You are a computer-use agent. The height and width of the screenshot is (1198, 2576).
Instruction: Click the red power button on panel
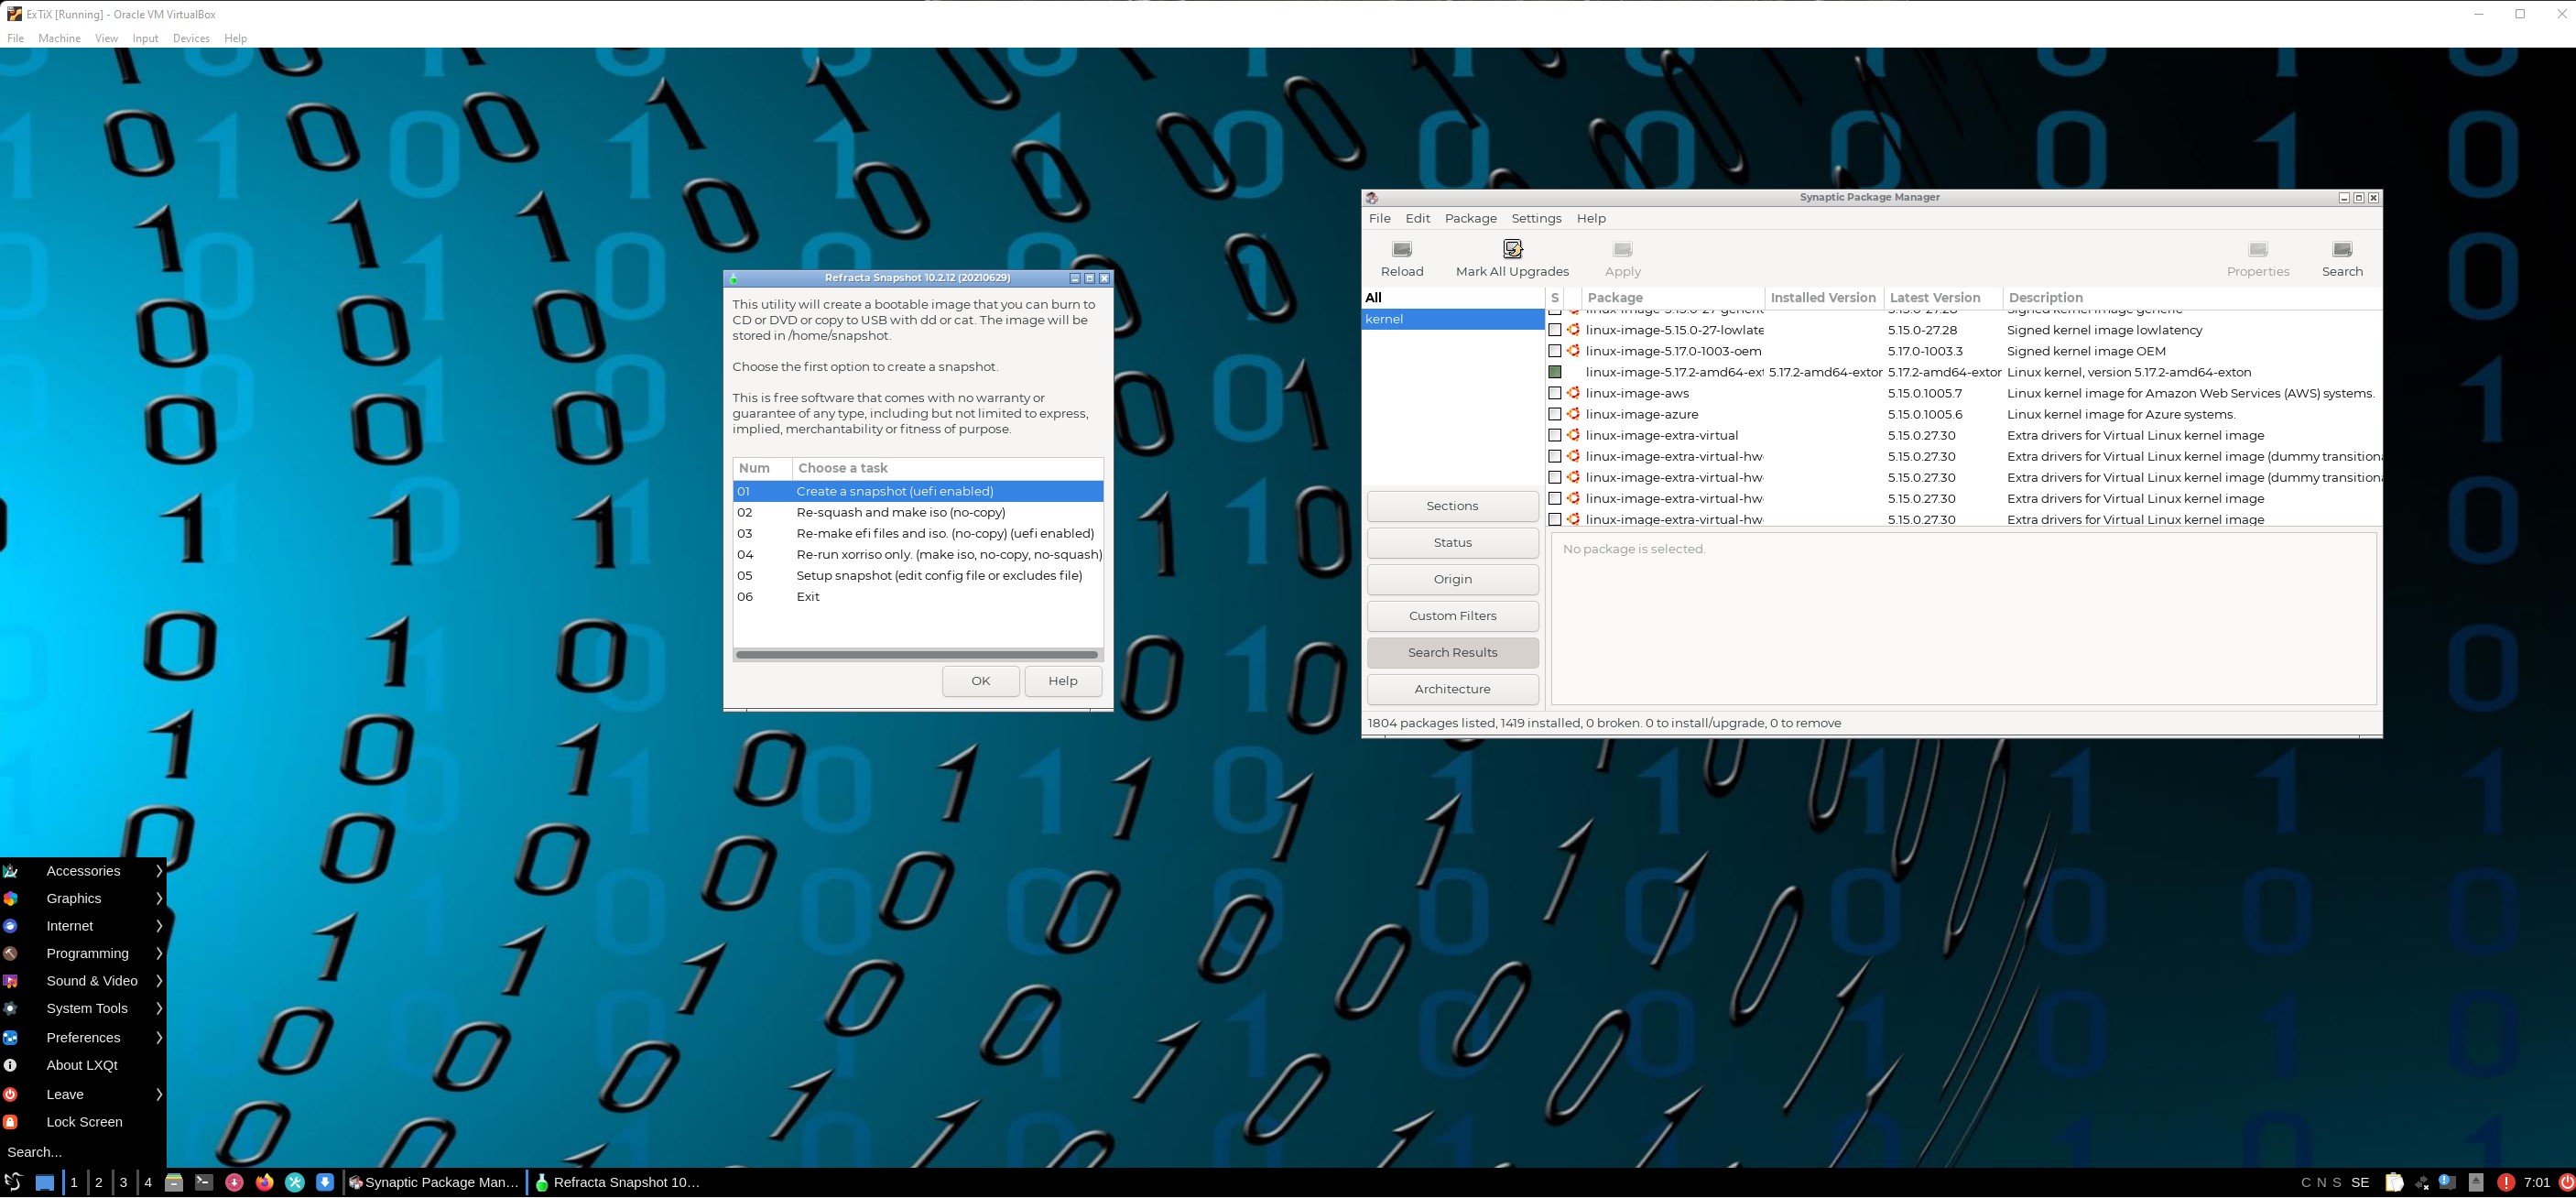coord(2565,1182)
